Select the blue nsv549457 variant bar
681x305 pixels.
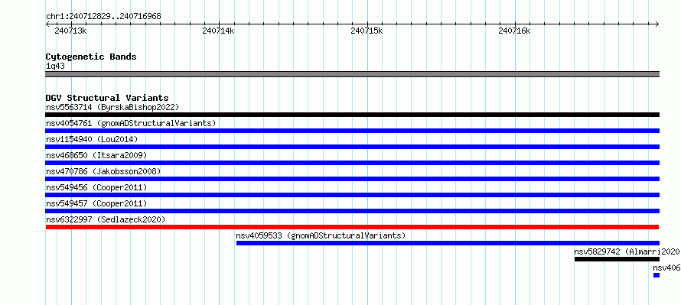pyautogui.click(x=352, y=211)
